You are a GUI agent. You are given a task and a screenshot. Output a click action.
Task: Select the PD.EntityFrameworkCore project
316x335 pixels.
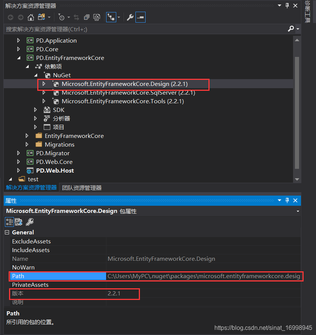(x=70, y=58)
